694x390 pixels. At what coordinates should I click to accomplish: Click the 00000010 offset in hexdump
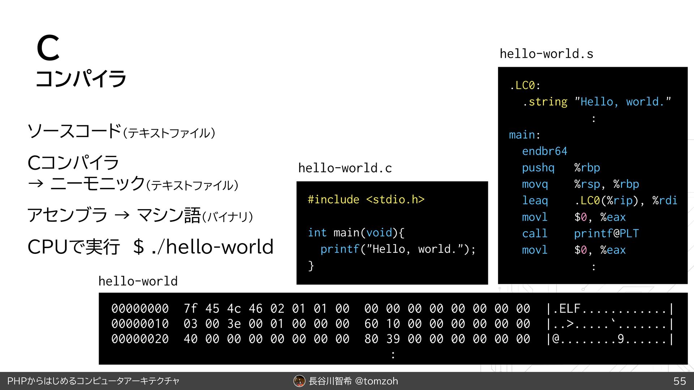[x=140, y=324]
